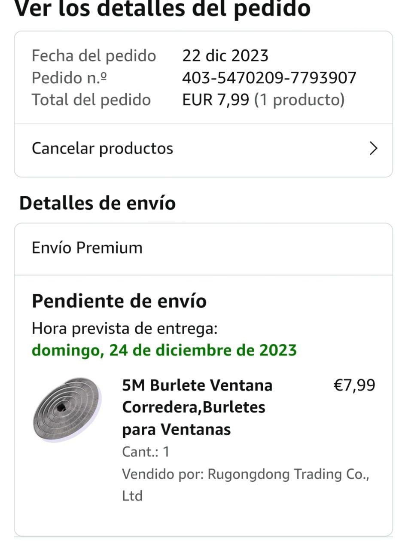Tap the chevron arrow beside Cancelar productos

[374, 149]
